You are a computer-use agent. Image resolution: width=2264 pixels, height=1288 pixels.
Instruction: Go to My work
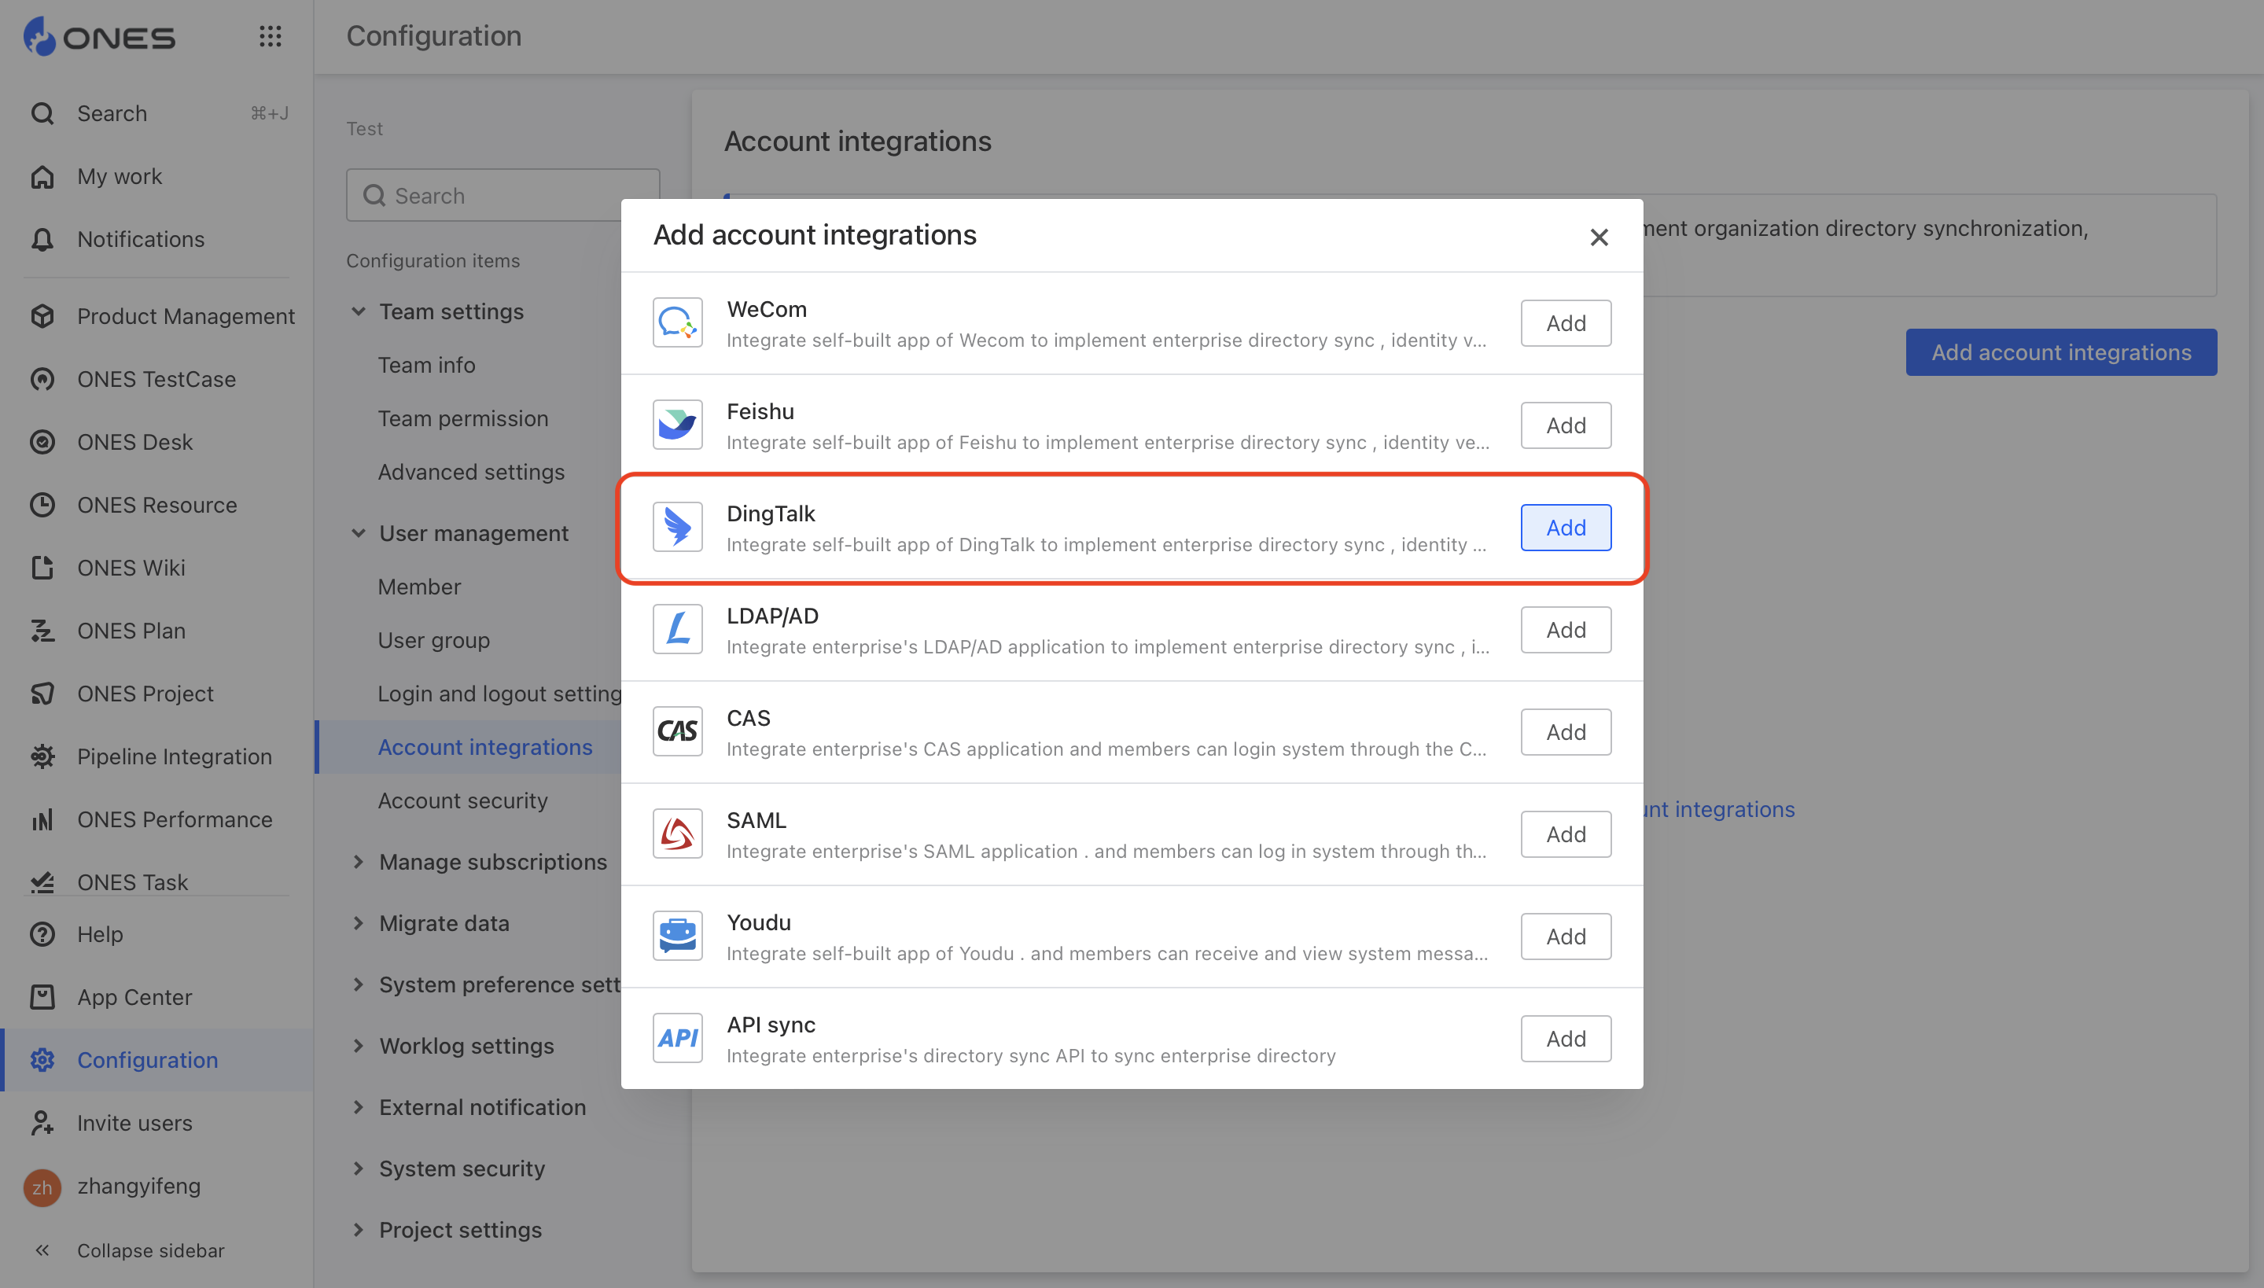point(120,176)
